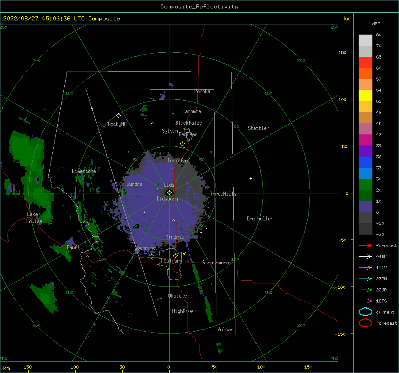Click the Olds city label
The height and width of the screenshot is (373, 399).
pyautogui.click(x=169, y=185)
